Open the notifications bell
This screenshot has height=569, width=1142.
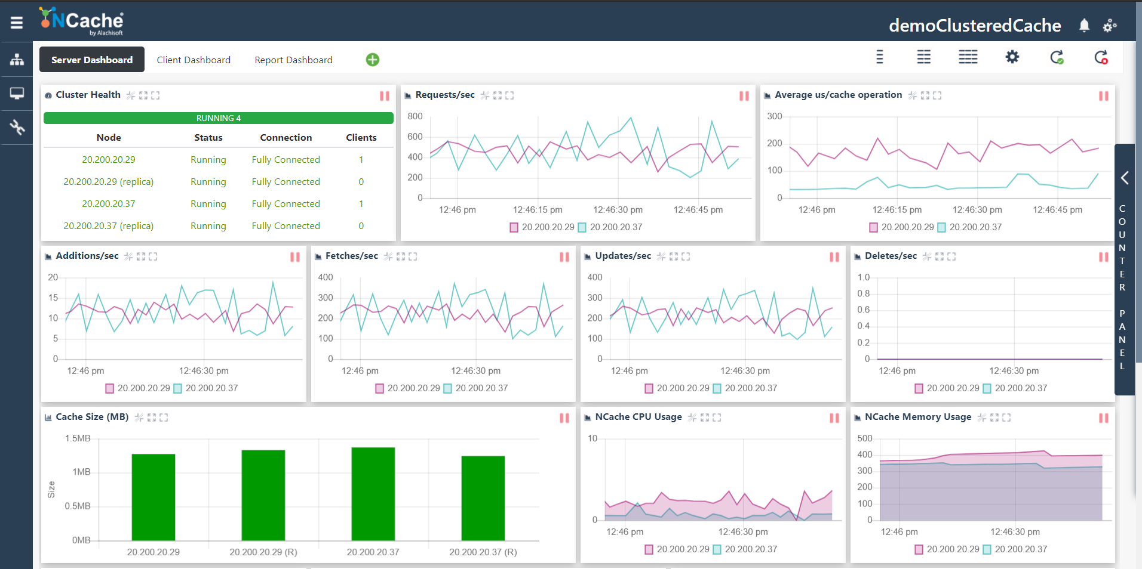[x=1084, y=26]
